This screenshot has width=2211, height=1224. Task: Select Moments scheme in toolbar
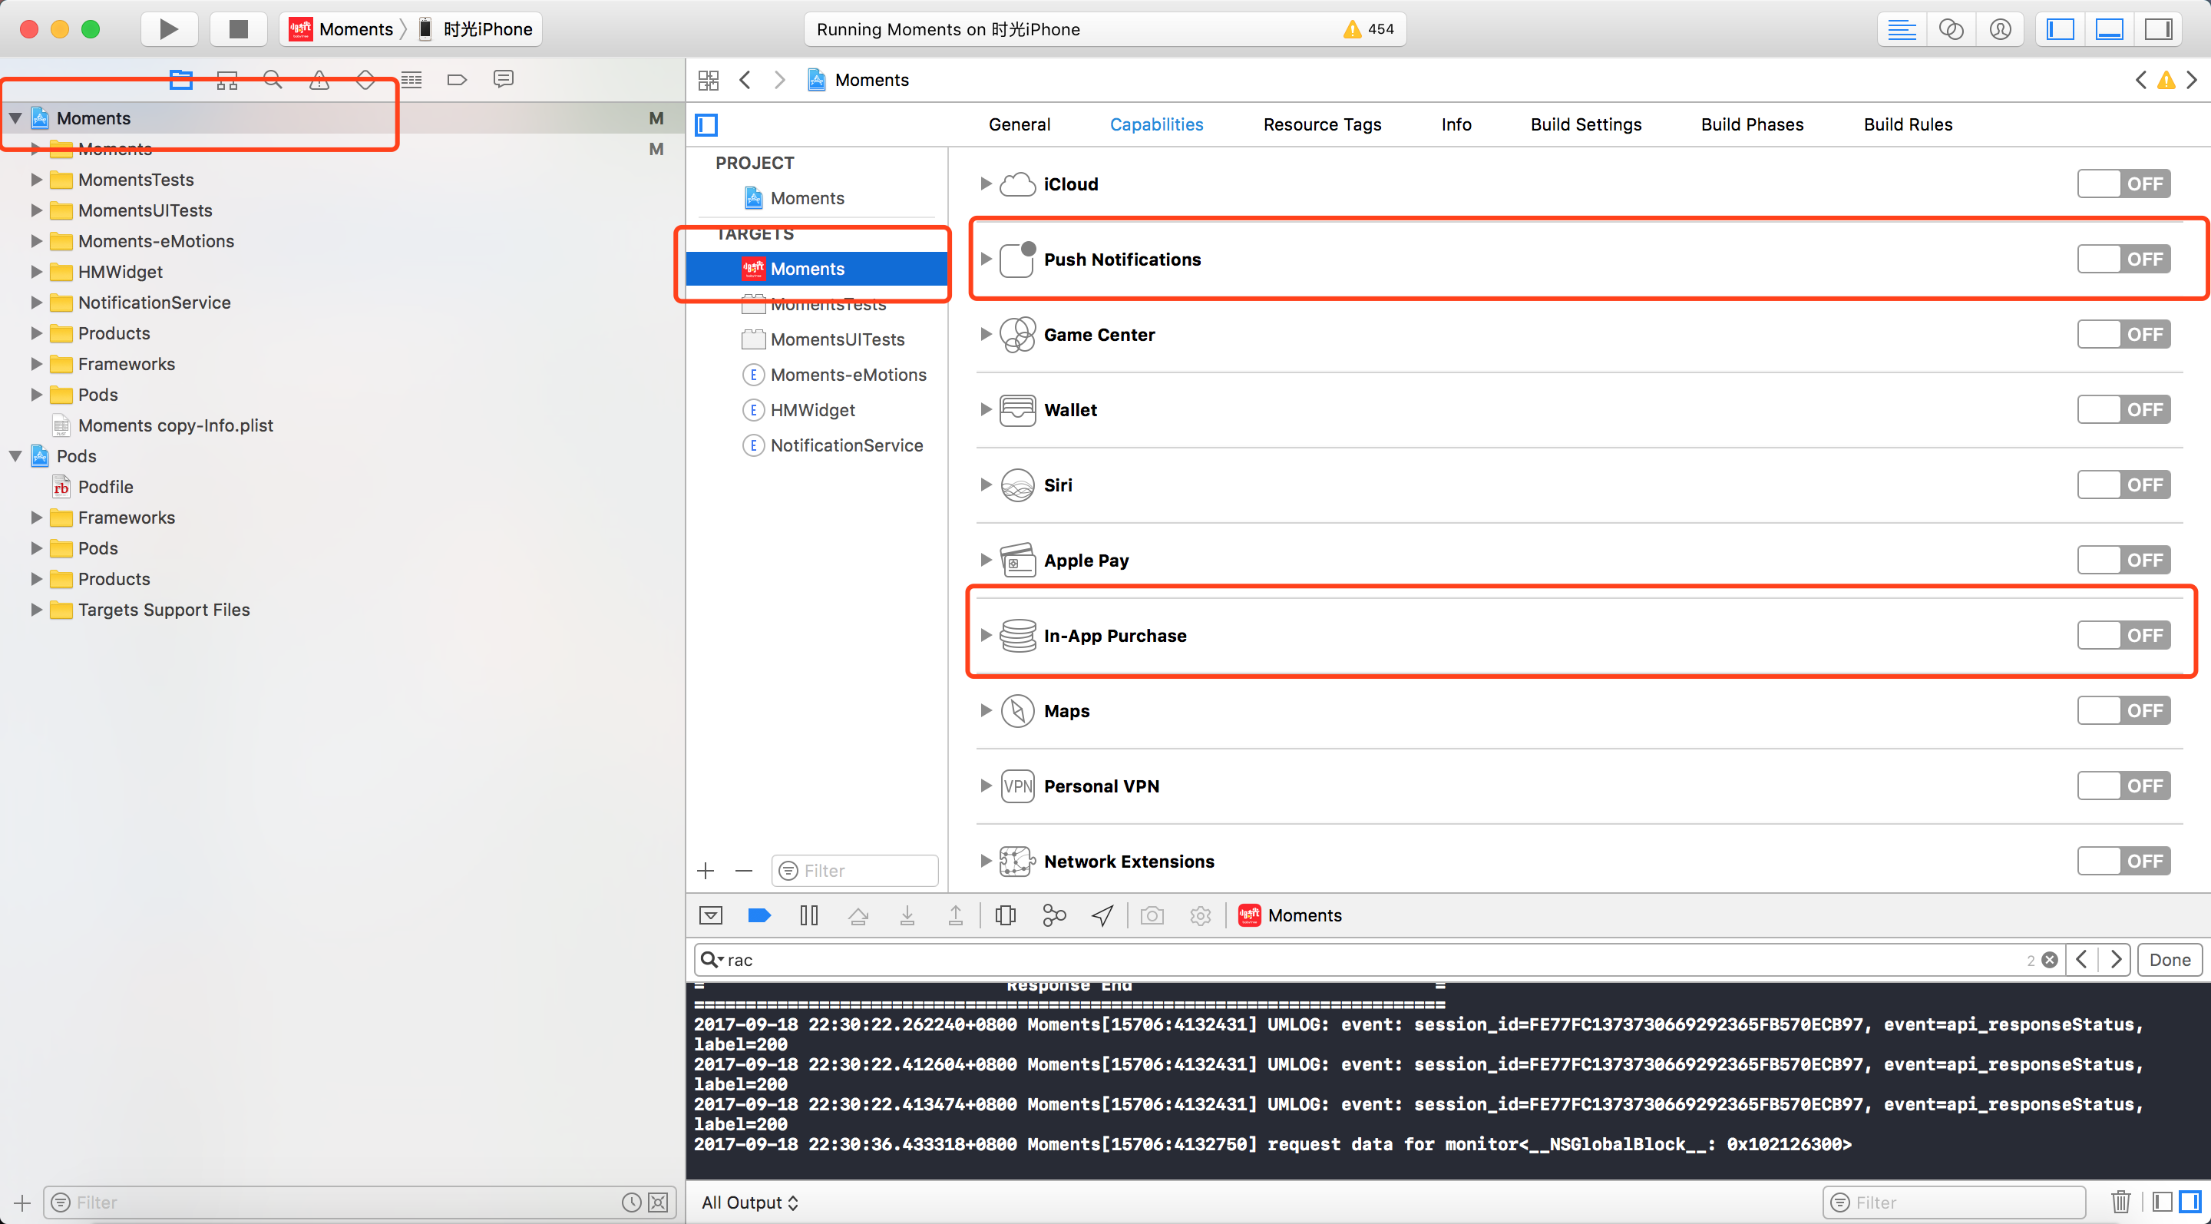coord(343,29)
